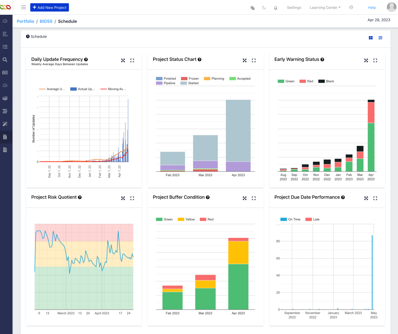Click the notification bell icon
The width and height of the screenshot is (398, 334).
coord(276,8)
